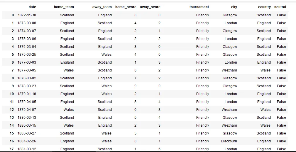Click the home score 7 cell

click(135, 78)
